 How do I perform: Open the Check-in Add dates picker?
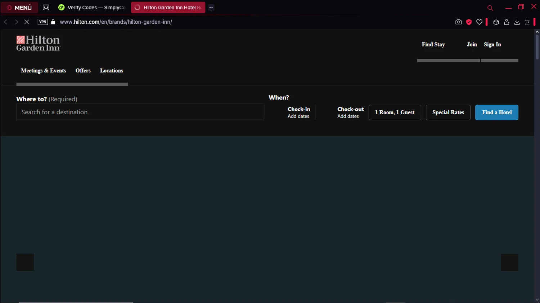point(298,112)
